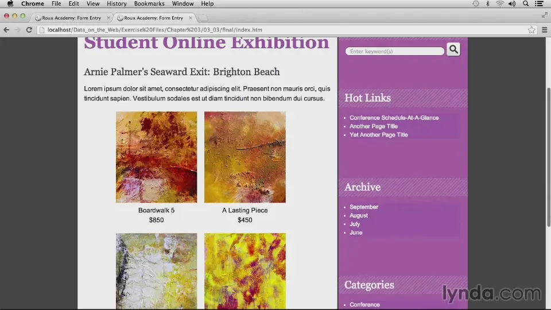The height and width of the screenshot is (310, 551).
Task: Open the Chrome application menu
Action: click(33, 3)
